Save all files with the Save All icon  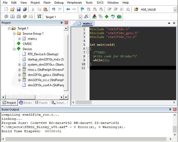click(x=25, y=10)
